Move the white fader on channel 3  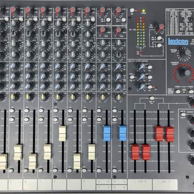tap(18, 152)
